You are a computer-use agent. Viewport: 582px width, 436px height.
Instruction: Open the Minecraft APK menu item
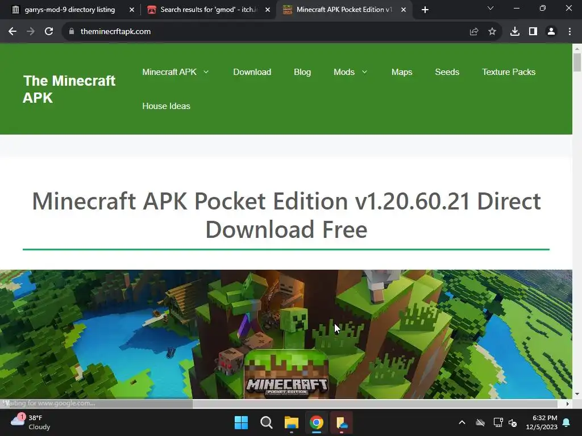click(169, 72)
